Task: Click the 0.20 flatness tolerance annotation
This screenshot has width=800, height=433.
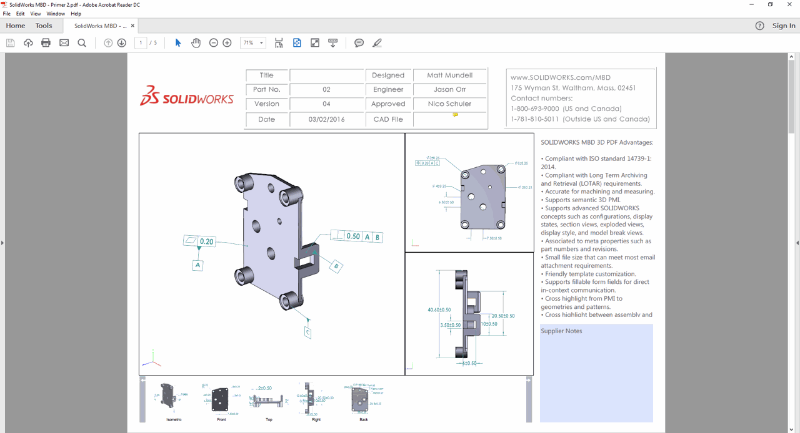Action: click(200, 241)
